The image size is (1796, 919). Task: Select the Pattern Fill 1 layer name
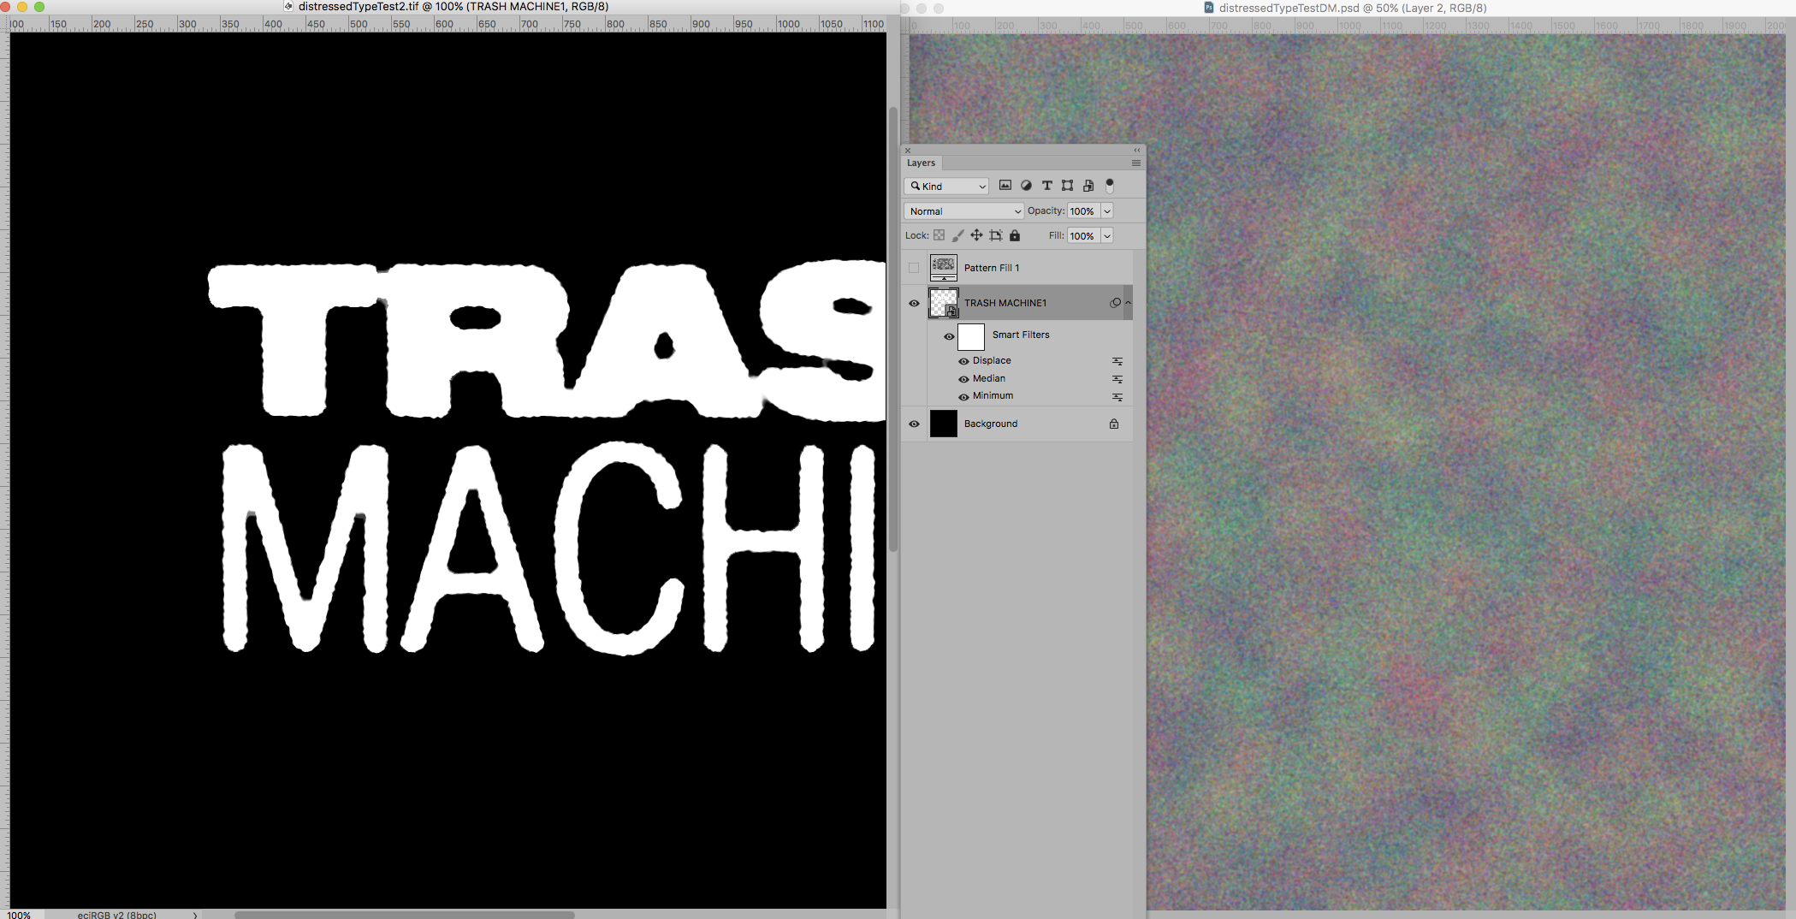click(x=992, y=268)
